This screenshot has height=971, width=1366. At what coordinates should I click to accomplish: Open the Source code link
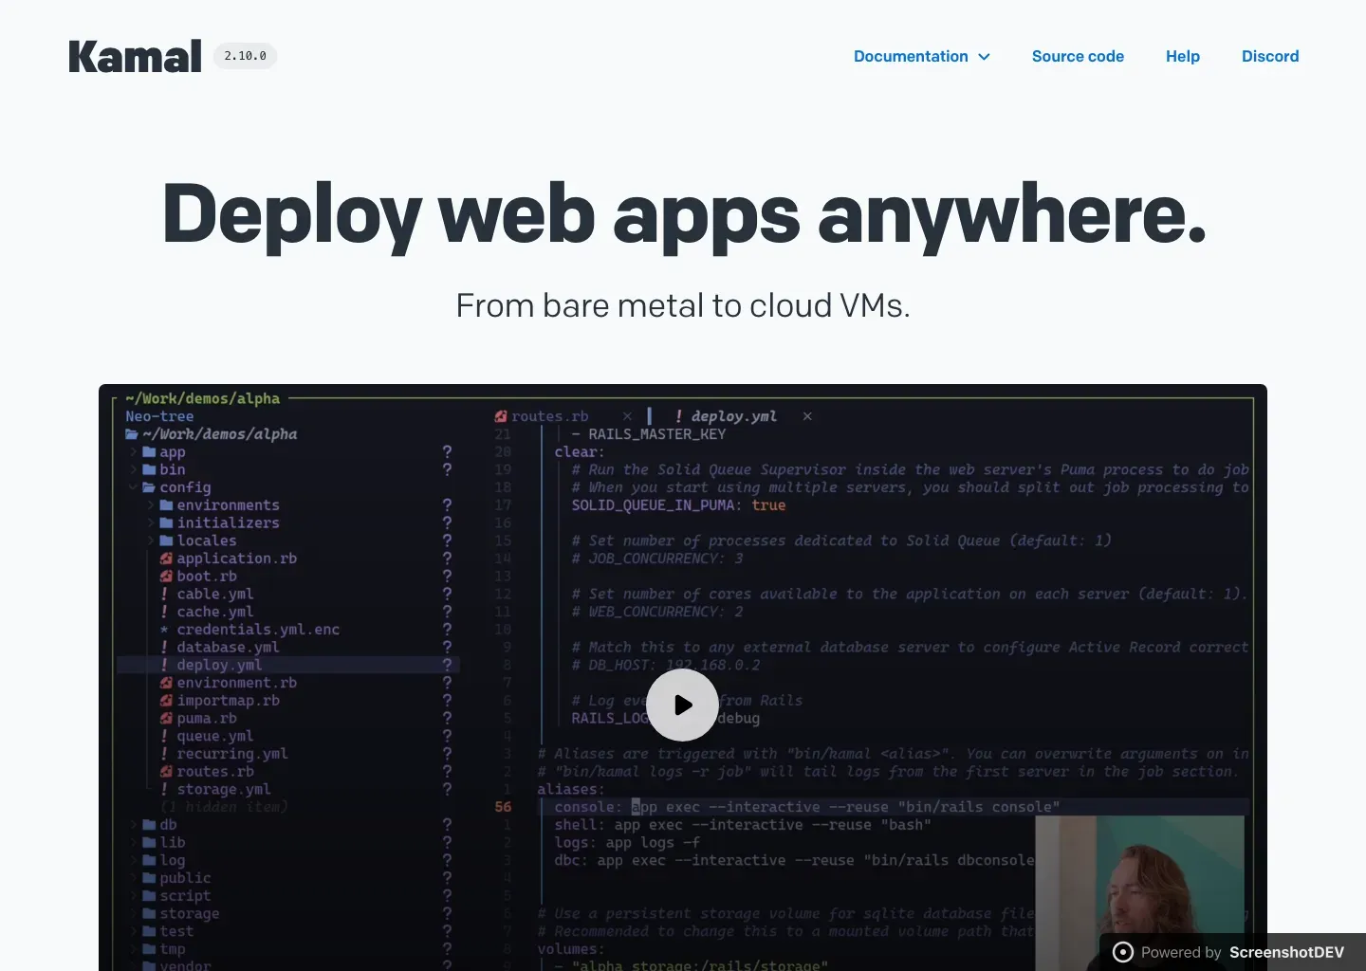(1078, 56)
